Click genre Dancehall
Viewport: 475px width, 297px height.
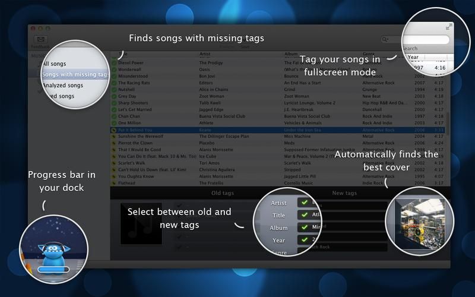pyautogui.click(x=372, y=109)
